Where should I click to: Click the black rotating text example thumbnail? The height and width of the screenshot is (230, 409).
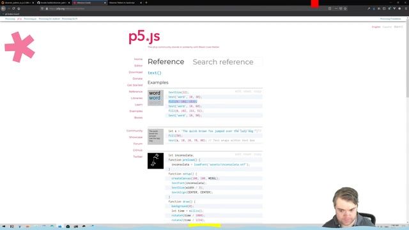(x=155, y=160)
